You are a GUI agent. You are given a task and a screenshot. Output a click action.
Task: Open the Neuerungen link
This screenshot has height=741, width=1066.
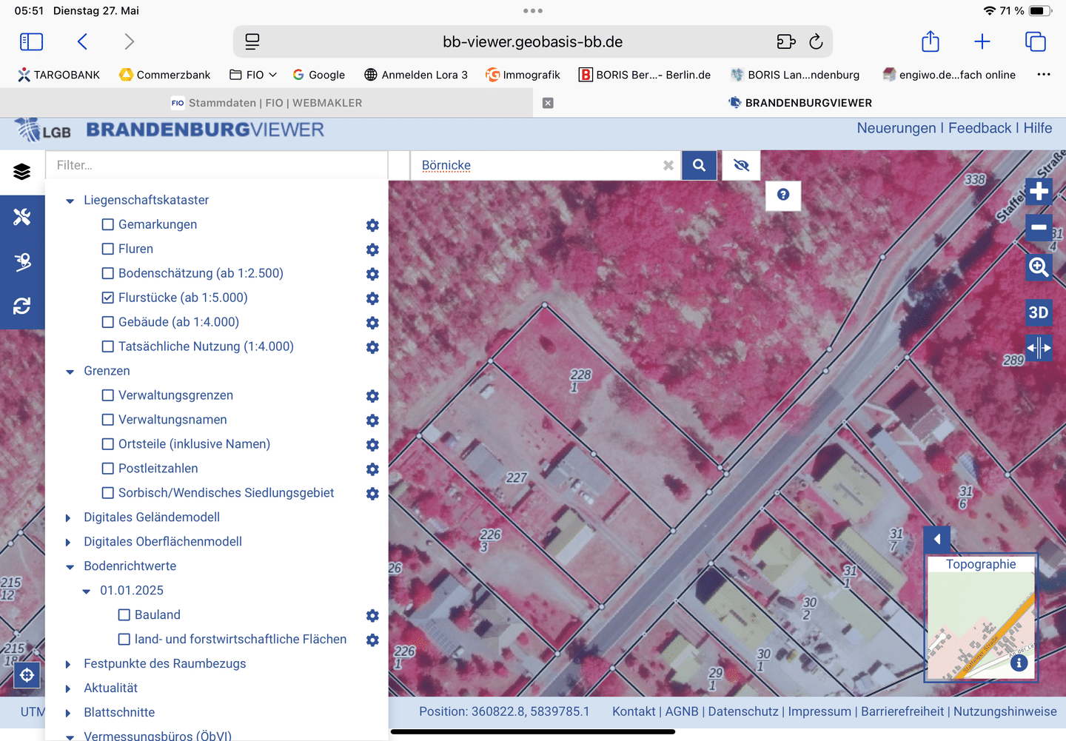pos(896,128)
